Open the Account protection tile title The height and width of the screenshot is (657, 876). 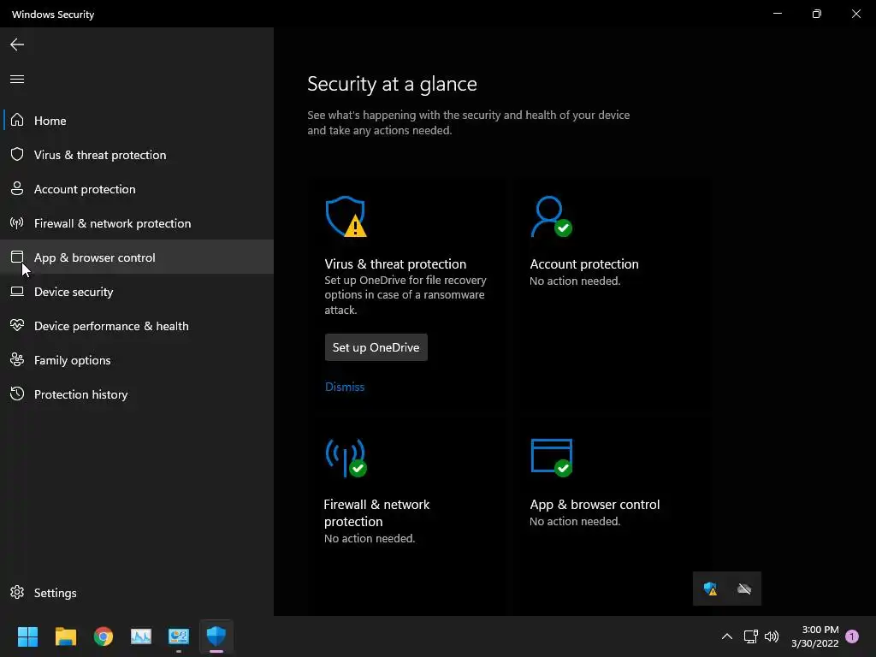(x=583, y=263)
